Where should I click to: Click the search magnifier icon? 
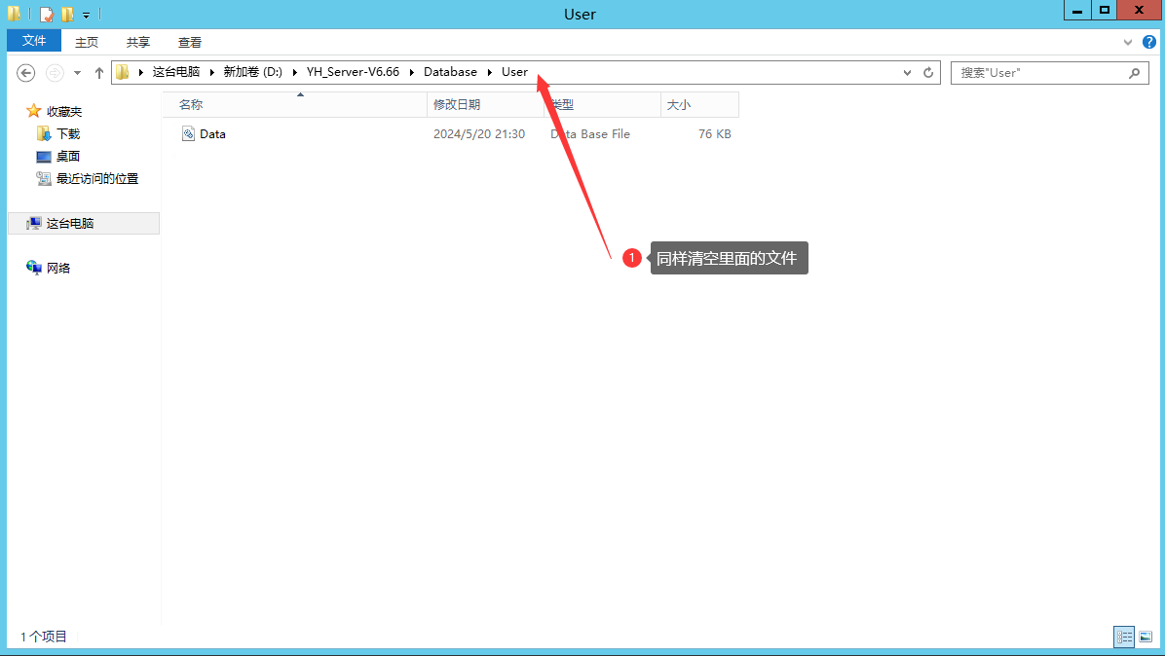click(x=1134, y=73)
